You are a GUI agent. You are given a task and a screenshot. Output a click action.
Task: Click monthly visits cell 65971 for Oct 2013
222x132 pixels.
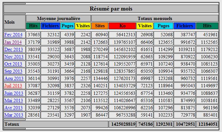point(145,64)
